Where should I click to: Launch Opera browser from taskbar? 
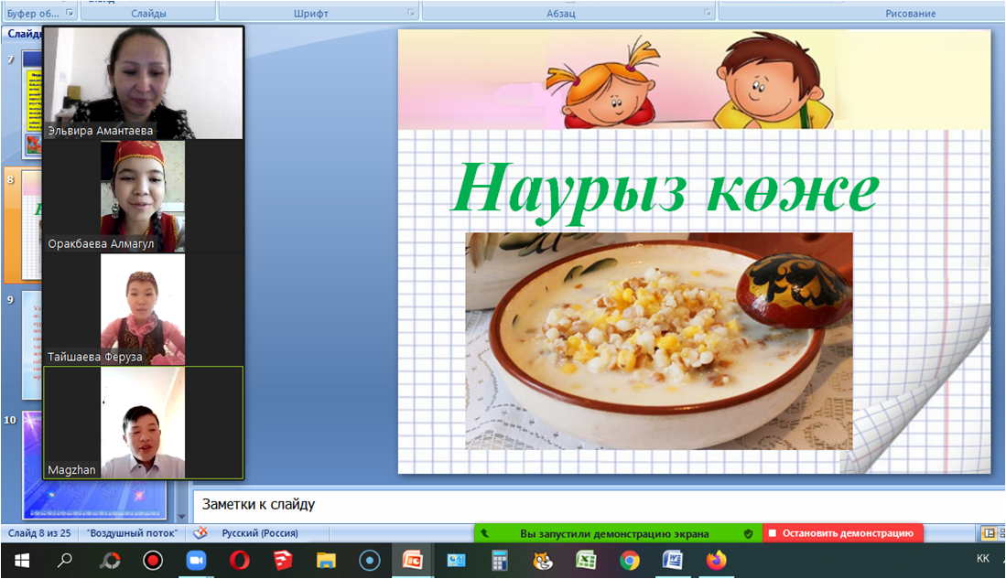click(x=239, y=560)
